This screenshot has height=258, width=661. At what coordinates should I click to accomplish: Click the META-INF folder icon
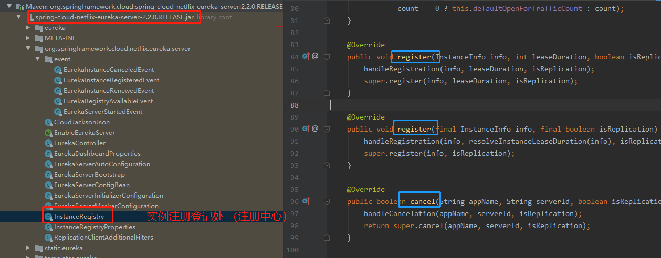click(39, 38)
